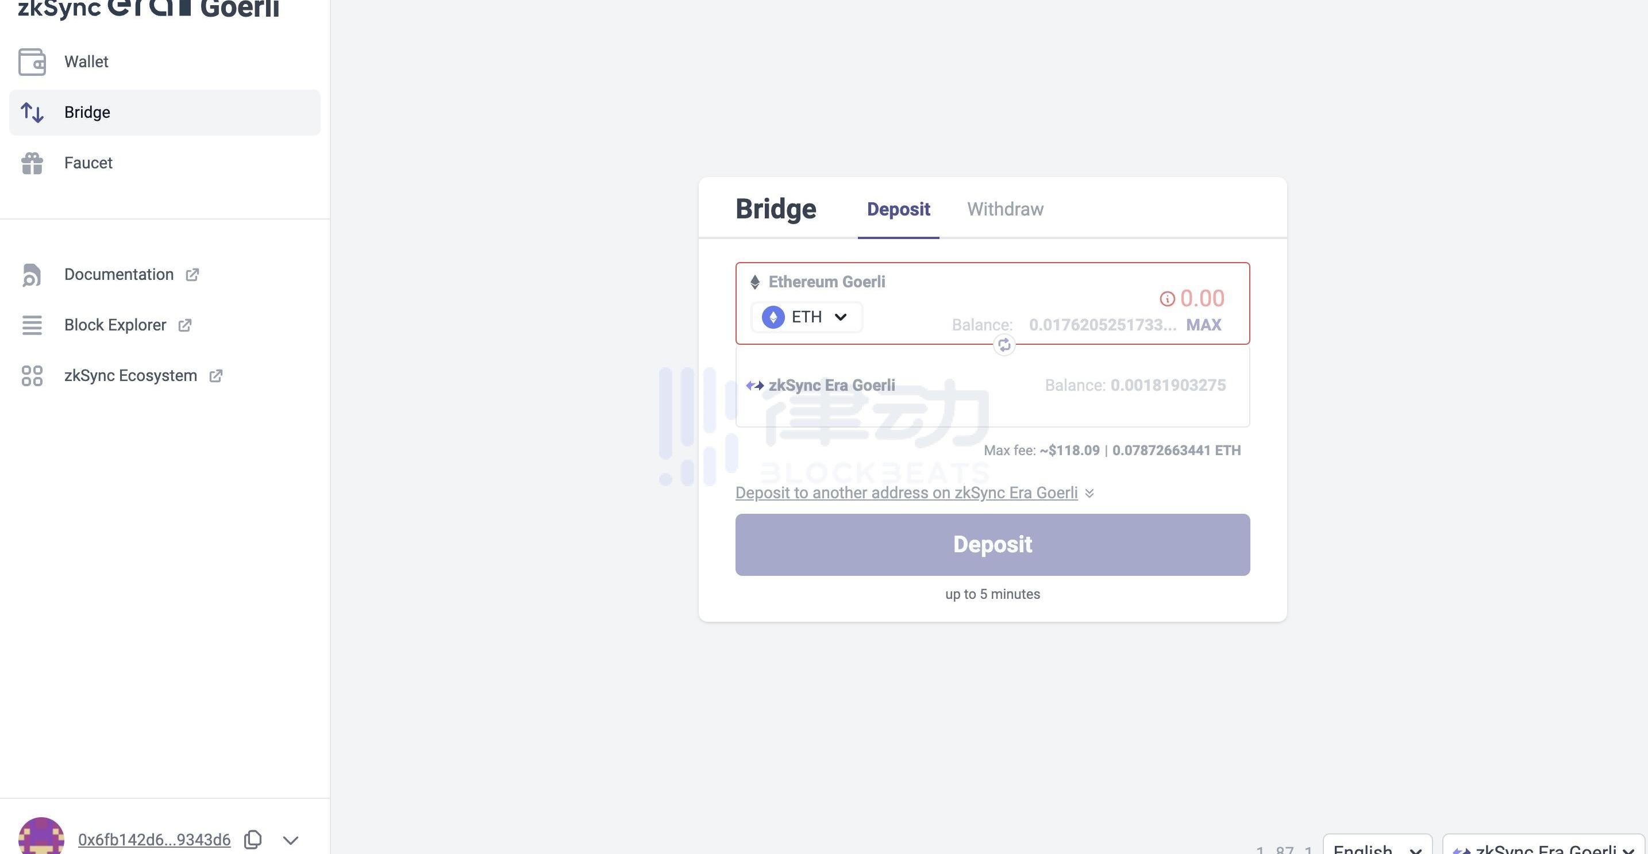The height and width of the screenshot is (854, 1648).
Task: Click the Documentation icon in sidebar
Action: pos(32,275)
